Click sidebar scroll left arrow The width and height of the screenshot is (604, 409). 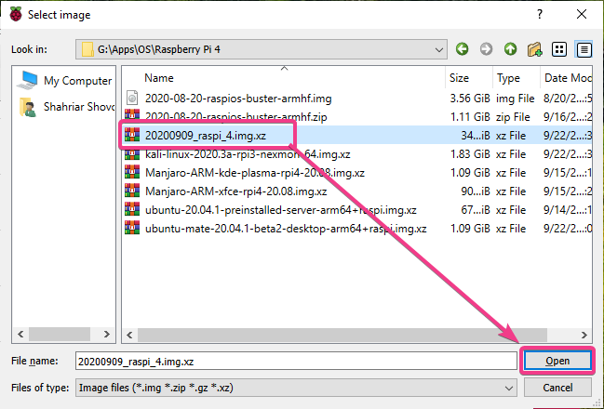(x=20, y=335)
